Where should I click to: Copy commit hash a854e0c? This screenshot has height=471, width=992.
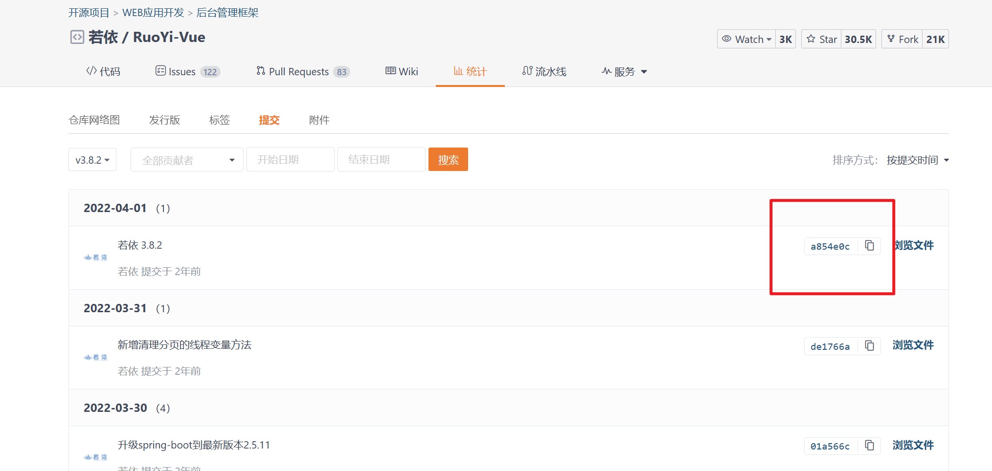869,246
